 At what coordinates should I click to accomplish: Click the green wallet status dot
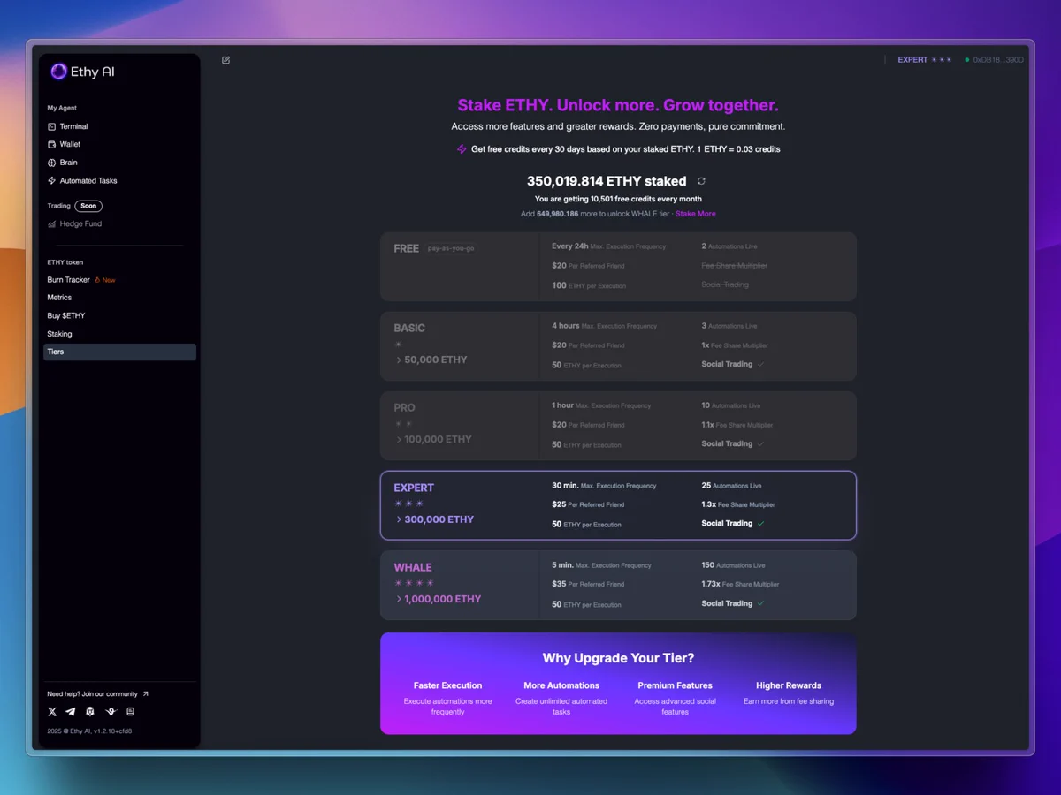pos(967,60)
